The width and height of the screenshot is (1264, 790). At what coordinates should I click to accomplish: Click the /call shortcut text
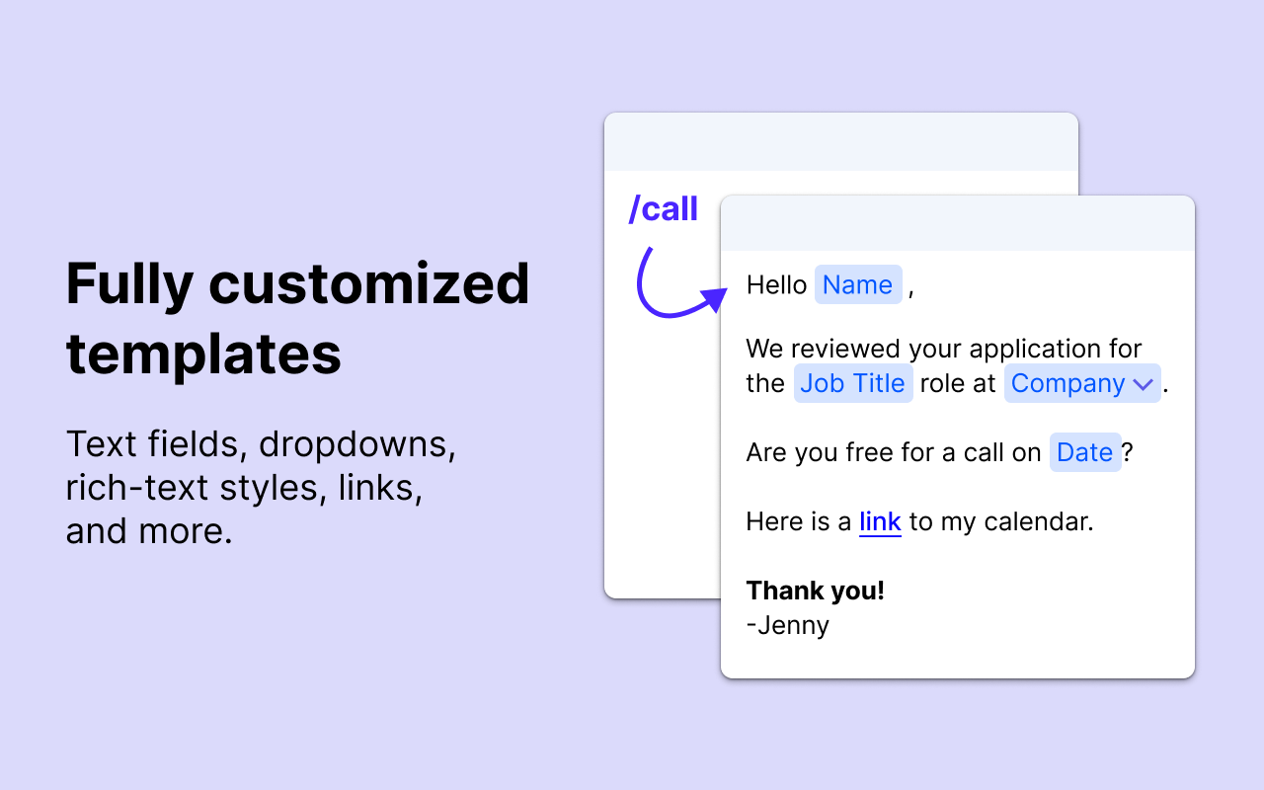tap(664, 209)
